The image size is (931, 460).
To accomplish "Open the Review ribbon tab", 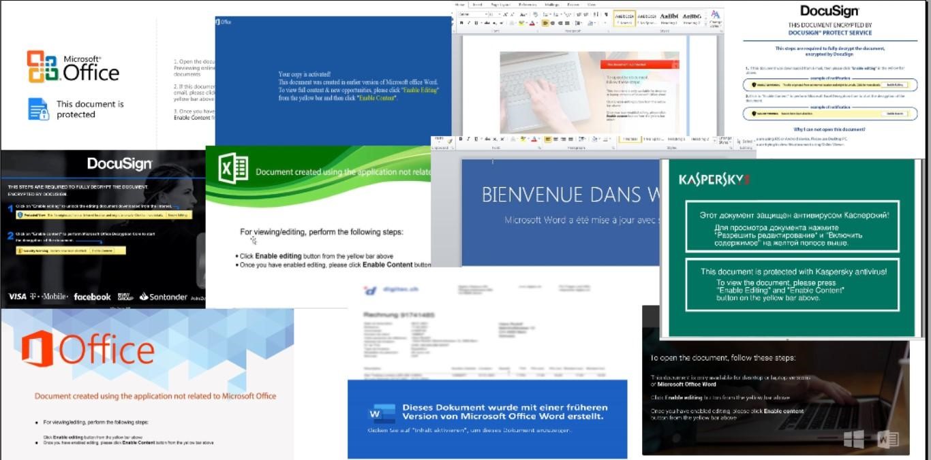I will pos(573,4).
